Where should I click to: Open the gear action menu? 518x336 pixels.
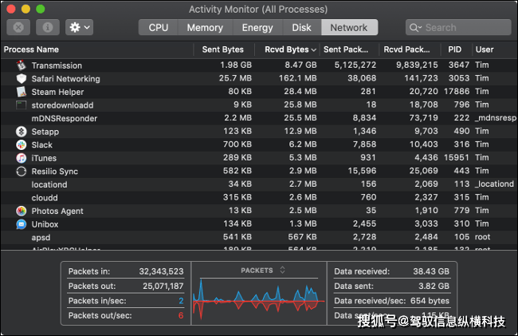click(79, 27)
